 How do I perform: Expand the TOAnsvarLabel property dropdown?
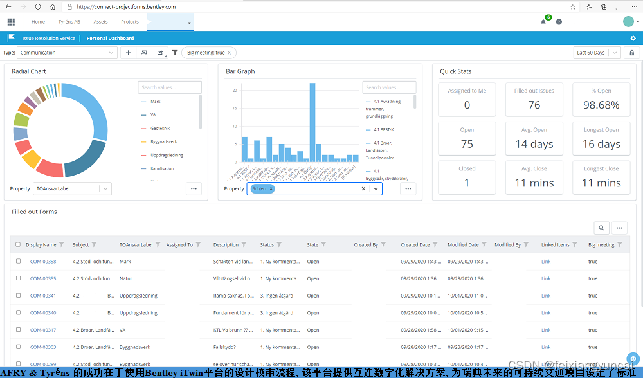pos(105,189)
